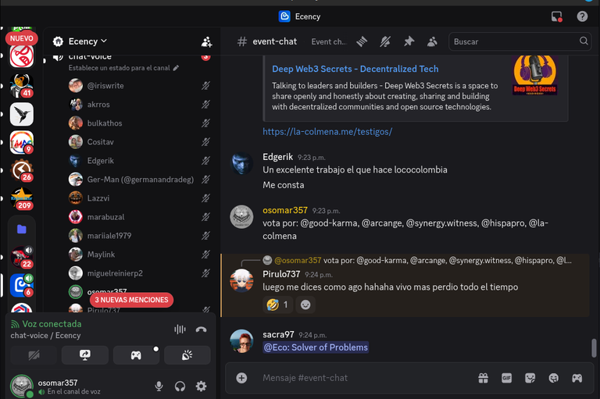Open voice noise suppression icon
Viewport: 600px width, 399px height.
point(180,329)
